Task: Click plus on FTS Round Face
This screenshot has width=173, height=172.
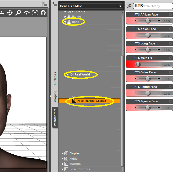Action: pos(159,93)
